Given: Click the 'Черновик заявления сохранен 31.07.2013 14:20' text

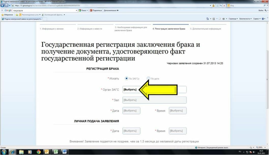Looking at the screenshot, I should pyautogui.click(x=195, y=63).
